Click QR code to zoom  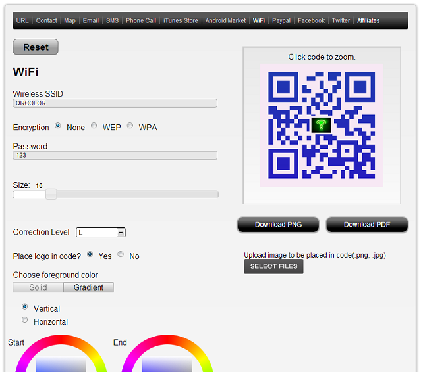pos(322,126)
